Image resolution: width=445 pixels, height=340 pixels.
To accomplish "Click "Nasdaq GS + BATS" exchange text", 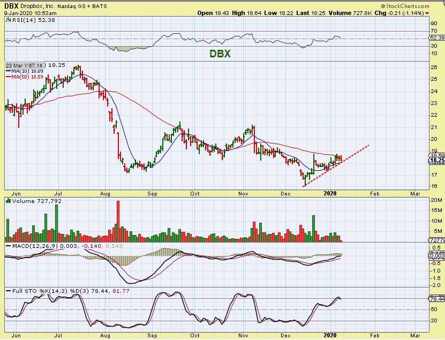I will point(82,6).
